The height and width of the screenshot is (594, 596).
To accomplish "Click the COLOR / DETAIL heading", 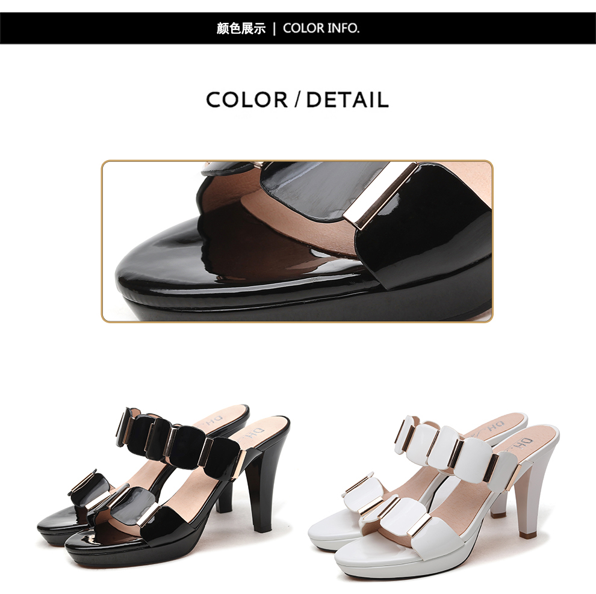I will (x=297, y=100).
